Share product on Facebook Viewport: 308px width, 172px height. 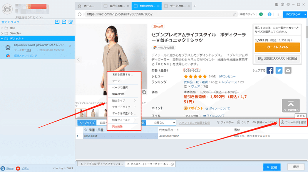click(x=270, y=70)
